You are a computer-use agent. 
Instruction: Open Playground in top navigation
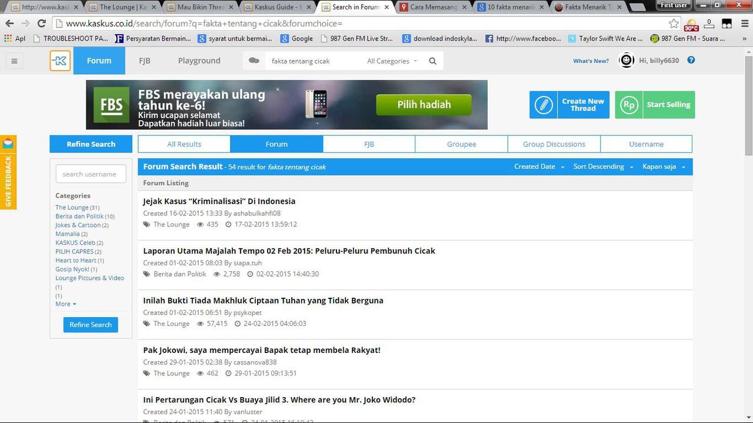click(199, 61)
